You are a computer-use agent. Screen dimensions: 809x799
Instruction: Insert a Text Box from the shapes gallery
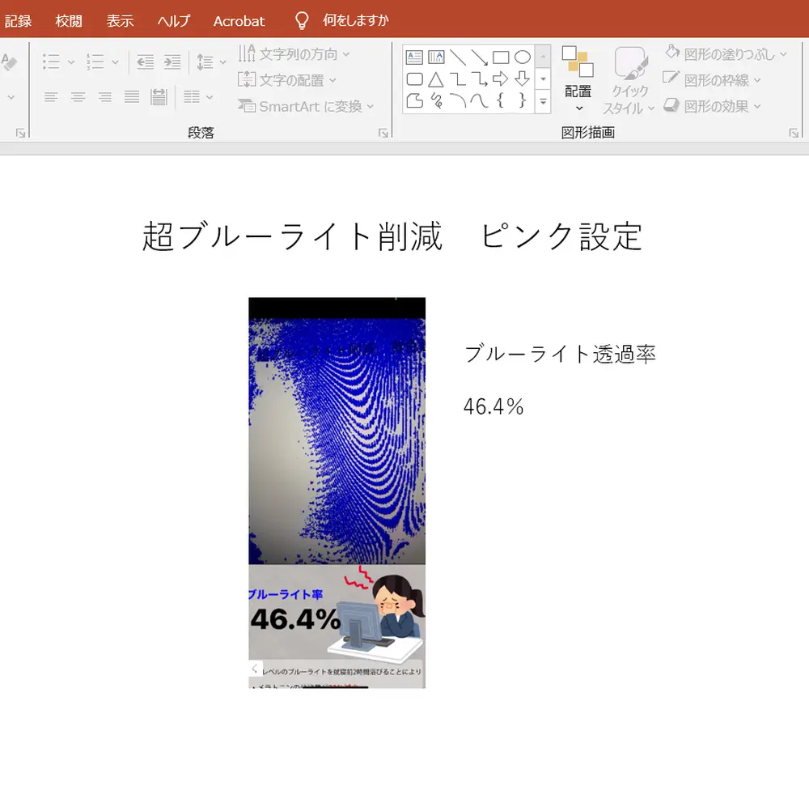pos(415,57)
